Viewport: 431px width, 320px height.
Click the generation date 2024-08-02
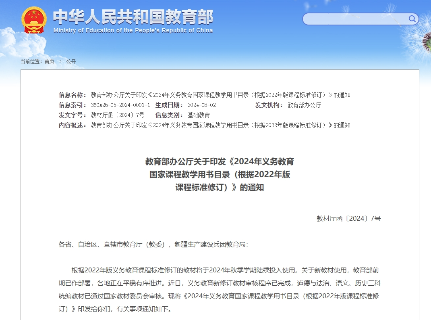pyautogui.click(x=202, y=105)
